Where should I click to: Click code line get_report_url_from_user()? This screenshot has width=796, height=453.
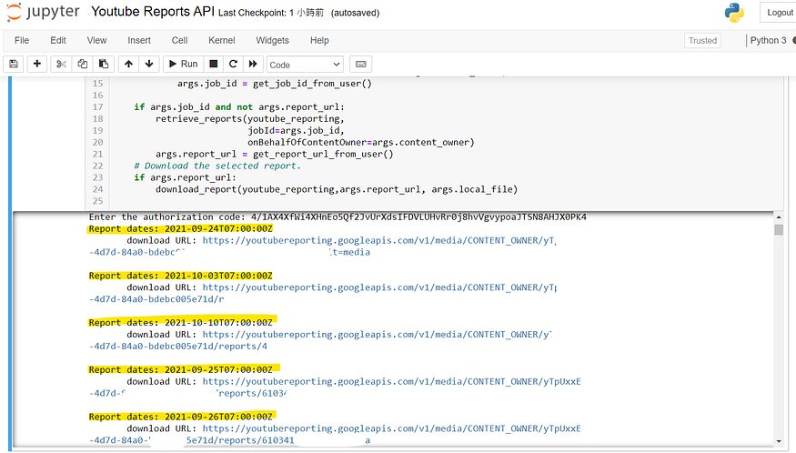[x=274, y=154]
